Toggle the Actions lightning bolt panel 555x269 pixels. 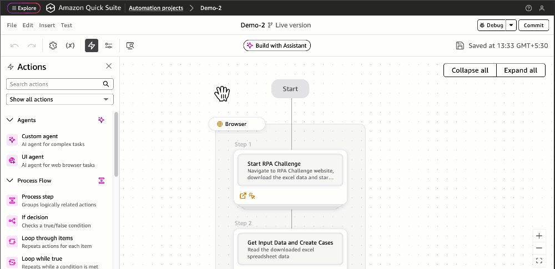point(92,45)
